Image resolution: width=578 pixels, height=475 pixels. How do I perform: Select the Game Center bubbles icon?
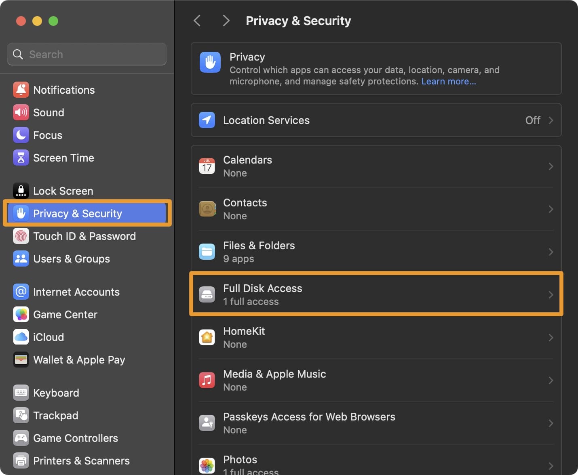click(21, 314)
